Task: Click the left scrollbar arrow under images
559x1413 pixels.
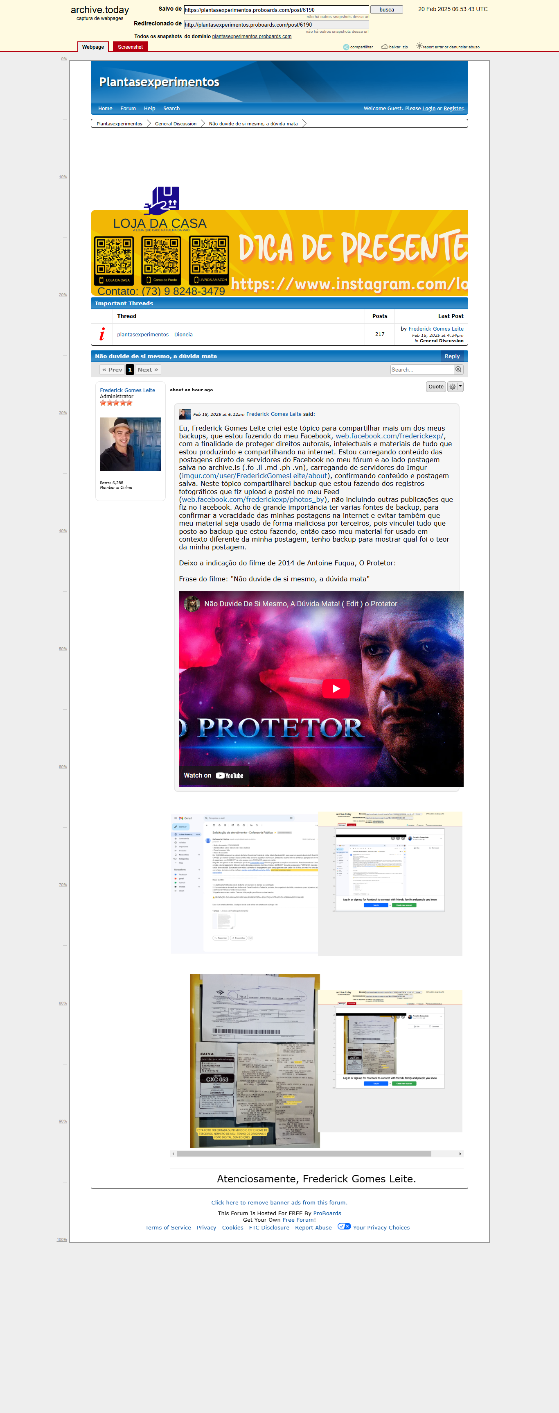Action: pos(173,1154)
